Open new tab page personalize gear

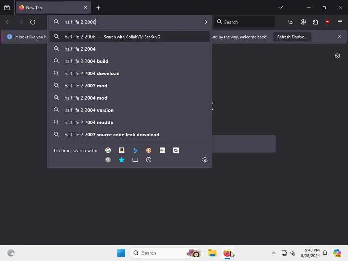tap(337, 56)
